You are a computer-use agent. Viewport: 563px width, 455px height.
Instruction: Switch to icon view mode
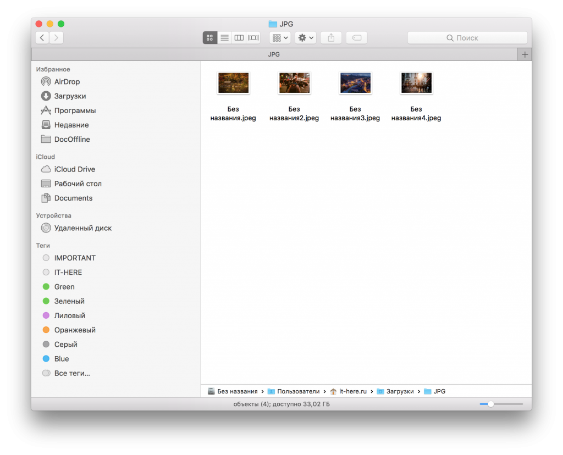209,38
